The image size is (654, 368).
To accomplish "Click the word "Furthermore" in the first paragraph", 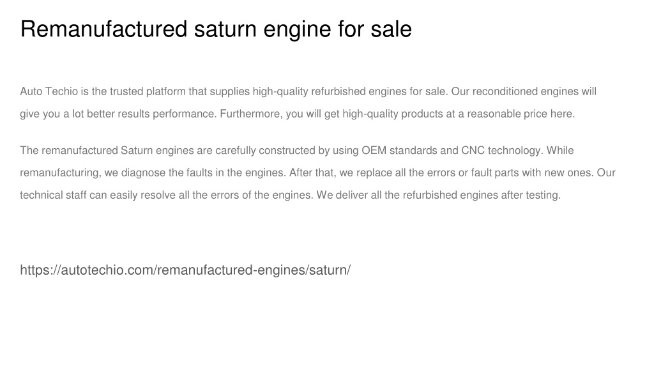I will click(251, 114).
